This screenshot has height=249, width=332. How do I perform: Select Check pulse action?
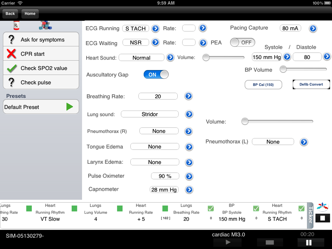click(41, 82)
